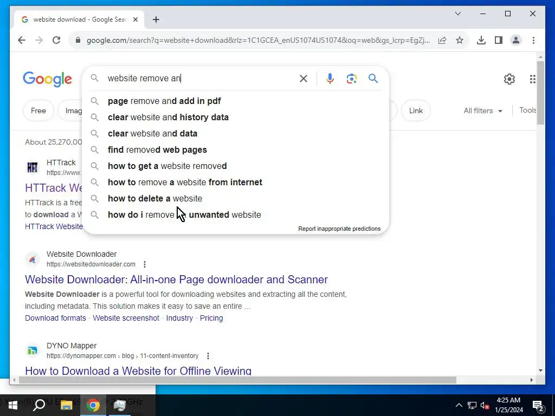Open the Download formats sitelink
Viewport: 555px width, 416px height.
(55, 318)
